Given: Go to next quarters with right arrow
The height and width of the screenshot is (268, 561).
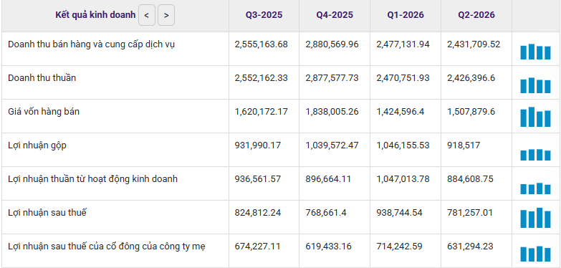Looking at the screenshot, I should click(166, 15).
